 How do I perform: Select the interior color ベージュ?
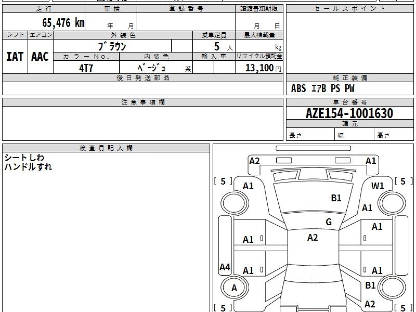pyautogui.click(x=151, y=68)
